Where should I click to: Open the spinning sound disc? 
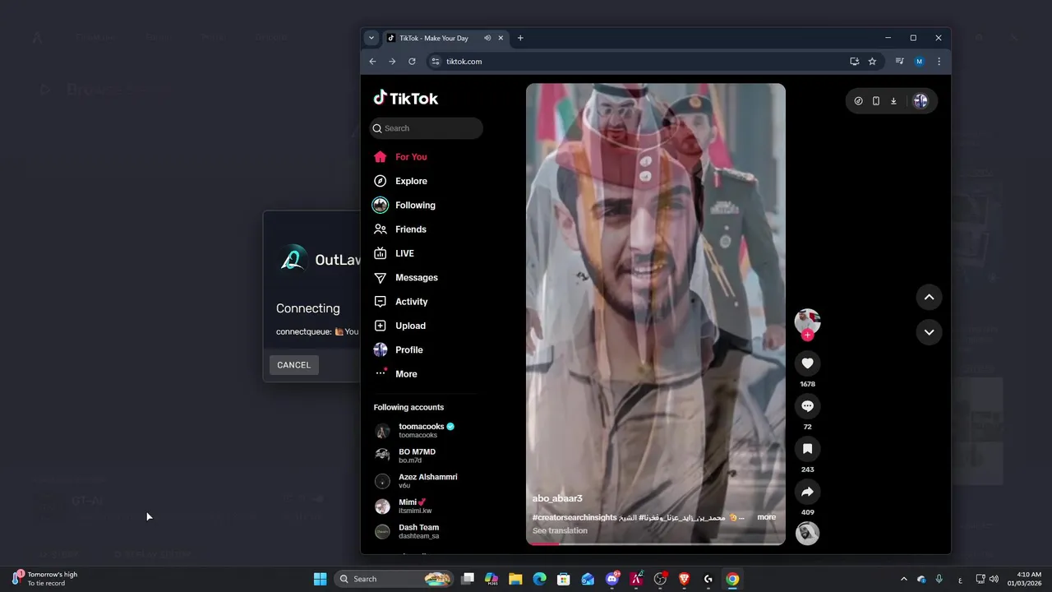[x=807, y=533]
